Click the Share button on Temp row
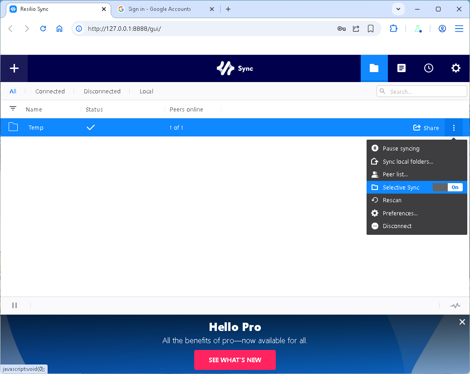This screenshot has width=470, height=374. coord(426,128)
